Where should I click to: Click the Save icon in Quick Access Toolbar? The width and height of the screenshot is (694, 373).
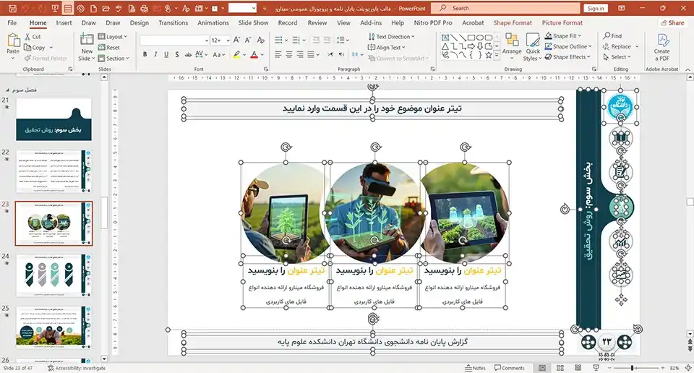12,9
